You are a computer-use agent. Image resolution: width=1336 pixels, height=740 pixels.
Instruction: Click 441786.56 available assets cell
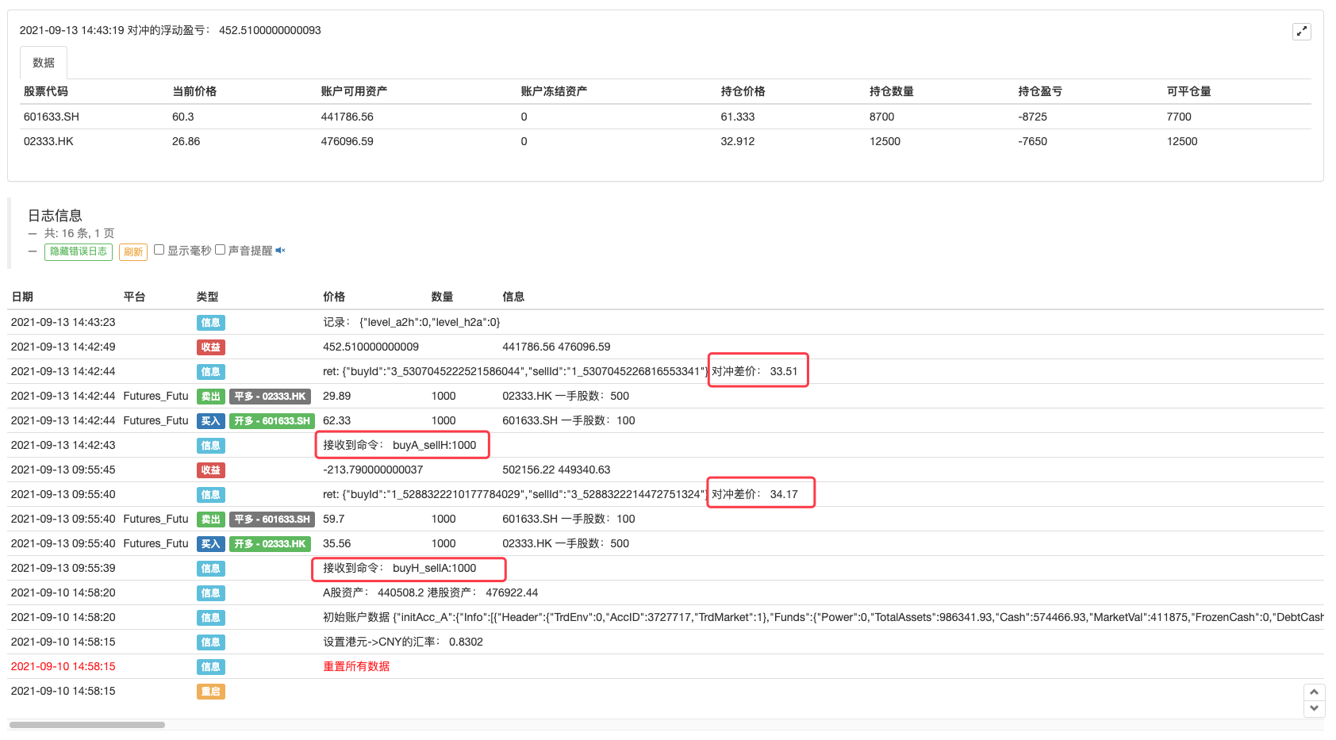click(347, 117)
